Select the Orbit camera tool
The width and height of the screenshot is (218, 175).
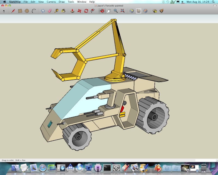coord(102,11)
